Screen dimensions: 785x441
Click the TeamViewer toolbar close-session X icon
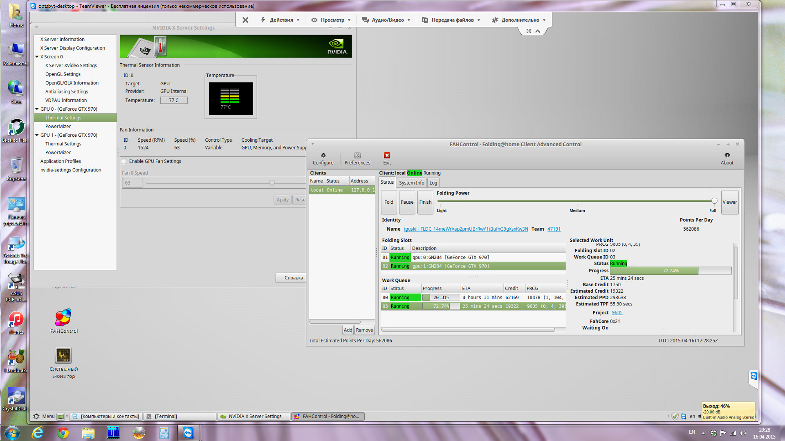(x=245, y=20)
